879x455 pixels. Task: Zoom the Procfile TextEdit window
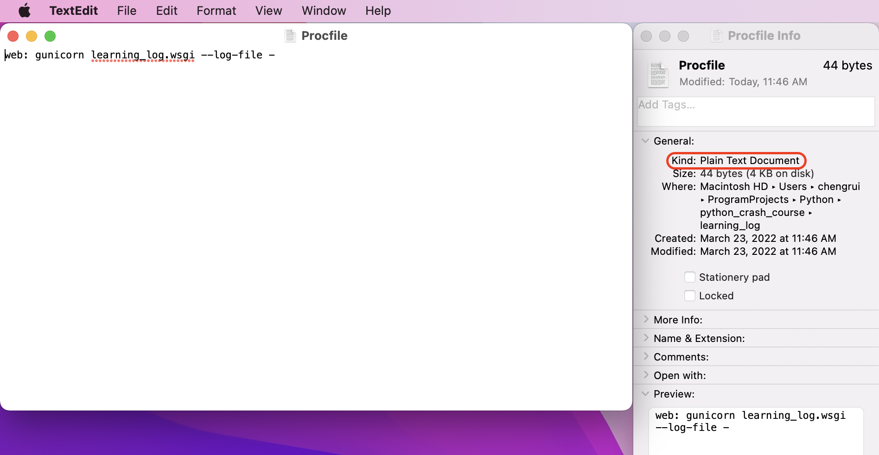50,36
